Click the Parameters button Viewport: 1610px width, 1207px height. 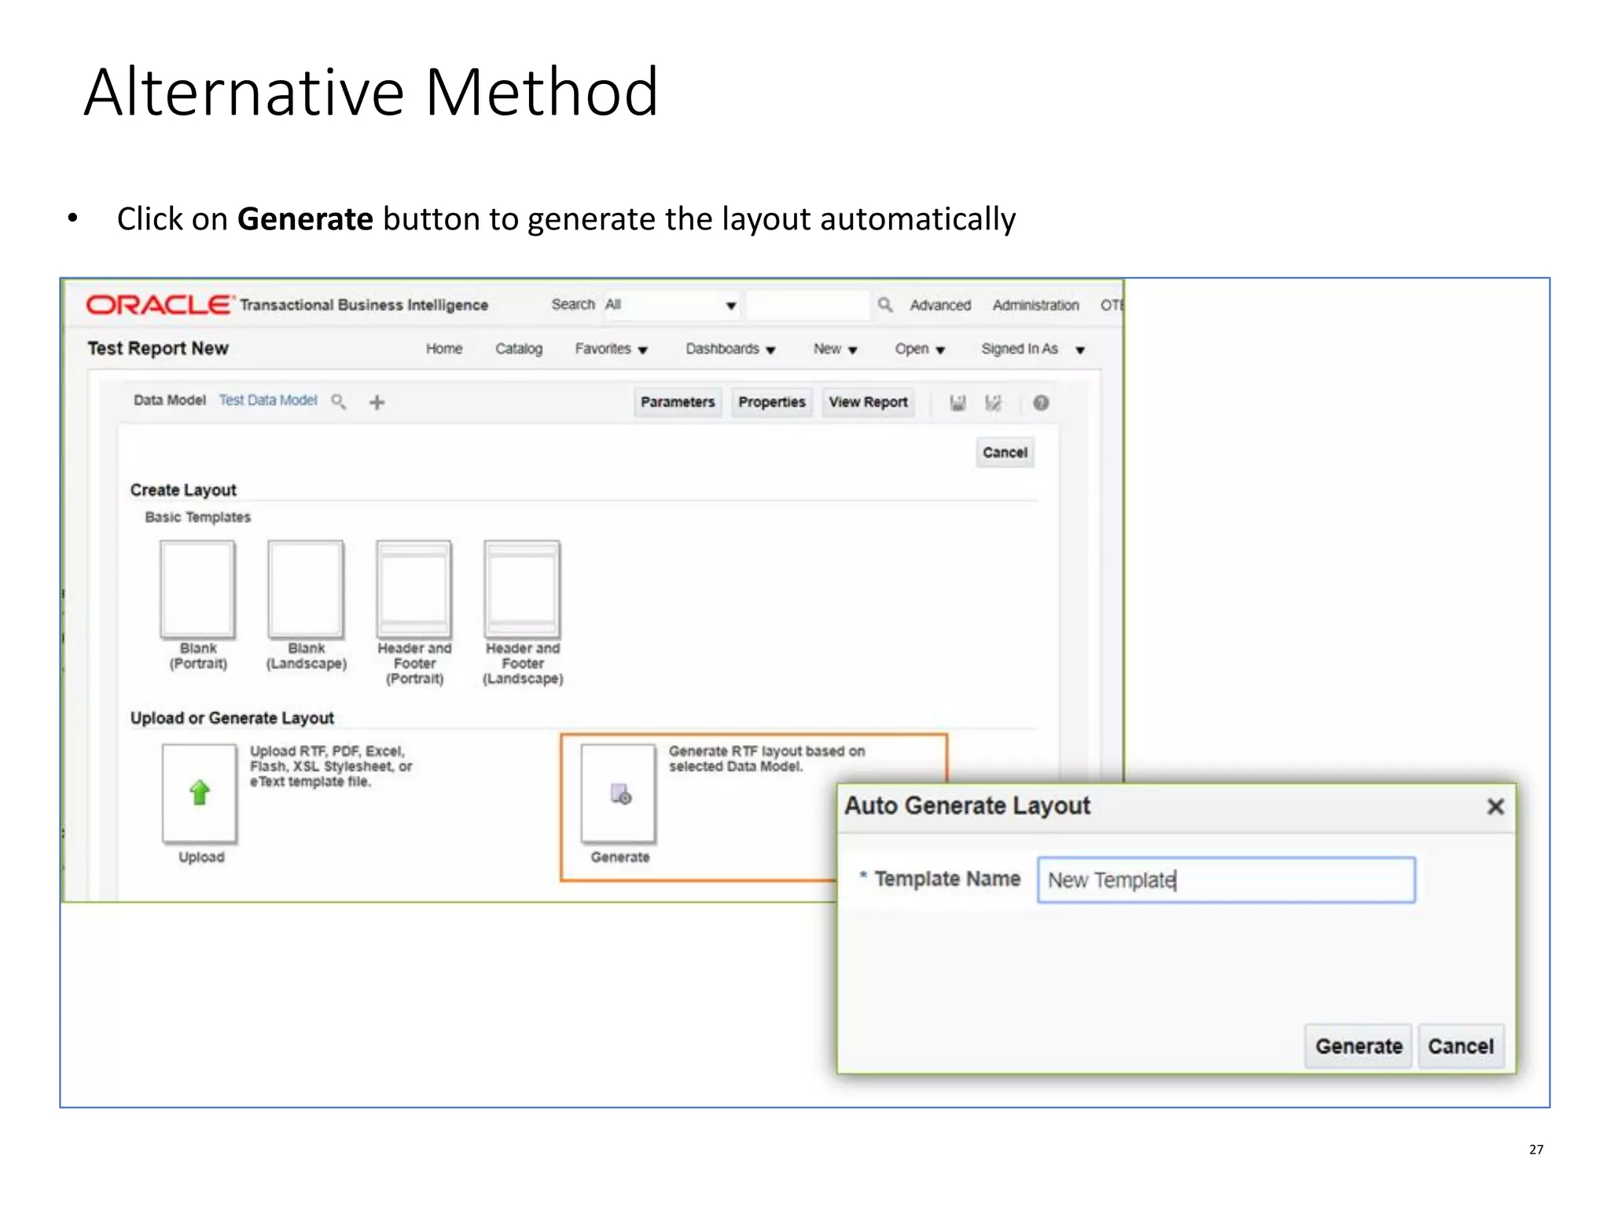pyautogui.click(x=678, y=402)
